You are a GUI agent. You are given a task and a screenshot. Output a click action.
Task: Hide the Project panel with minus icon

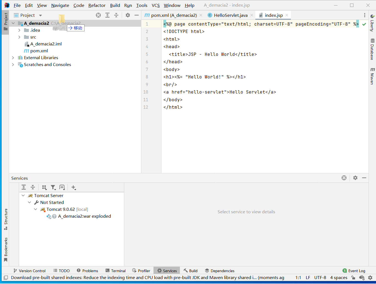pos(137,15)
